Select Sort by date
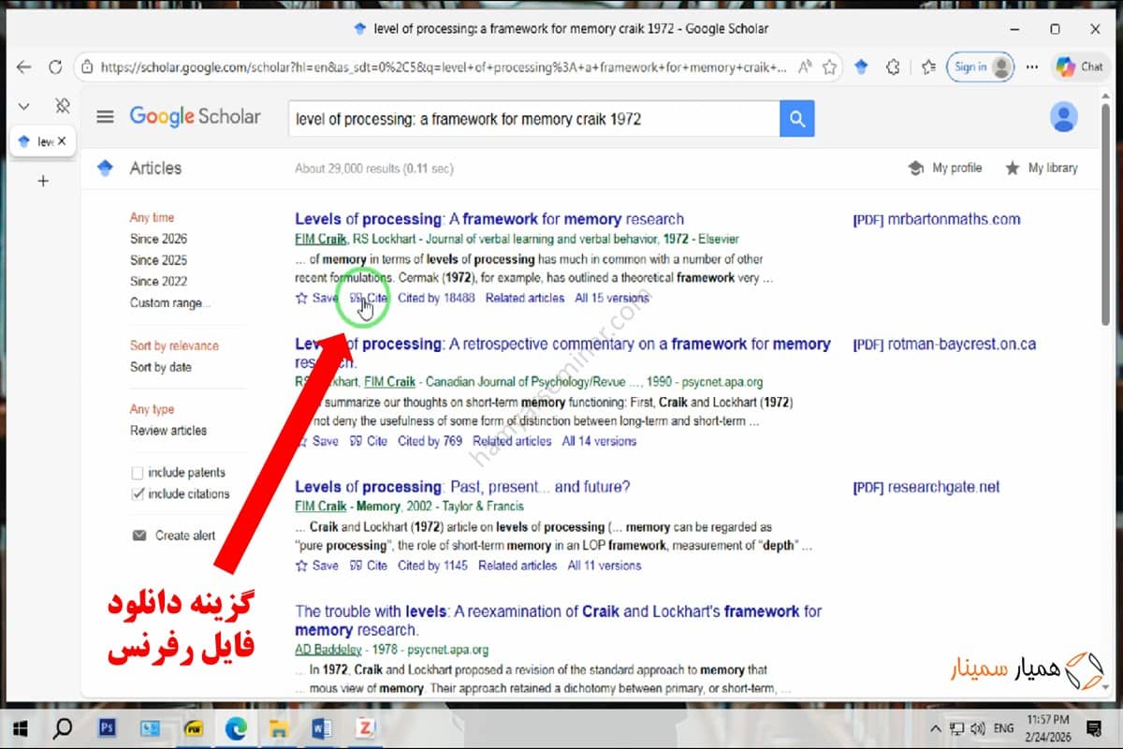This screenshot has height=749, width=1123. (160, 367)
